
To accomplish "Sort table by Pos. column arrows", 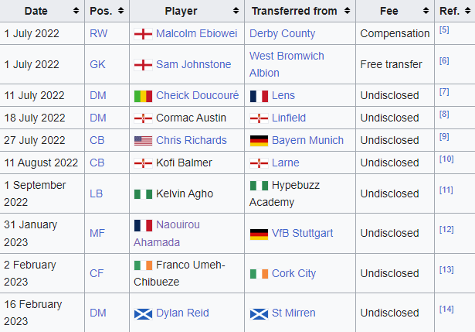I will [120, 11].
